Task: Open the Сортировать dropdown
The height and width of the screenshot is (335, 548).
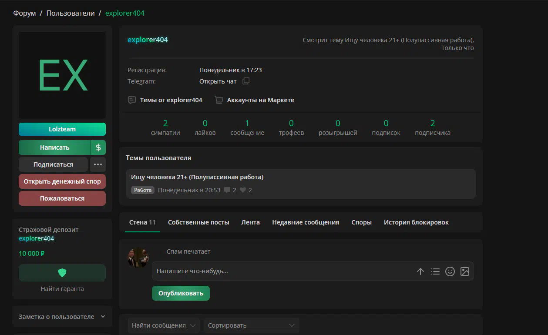Action: (x=251, y=325)
